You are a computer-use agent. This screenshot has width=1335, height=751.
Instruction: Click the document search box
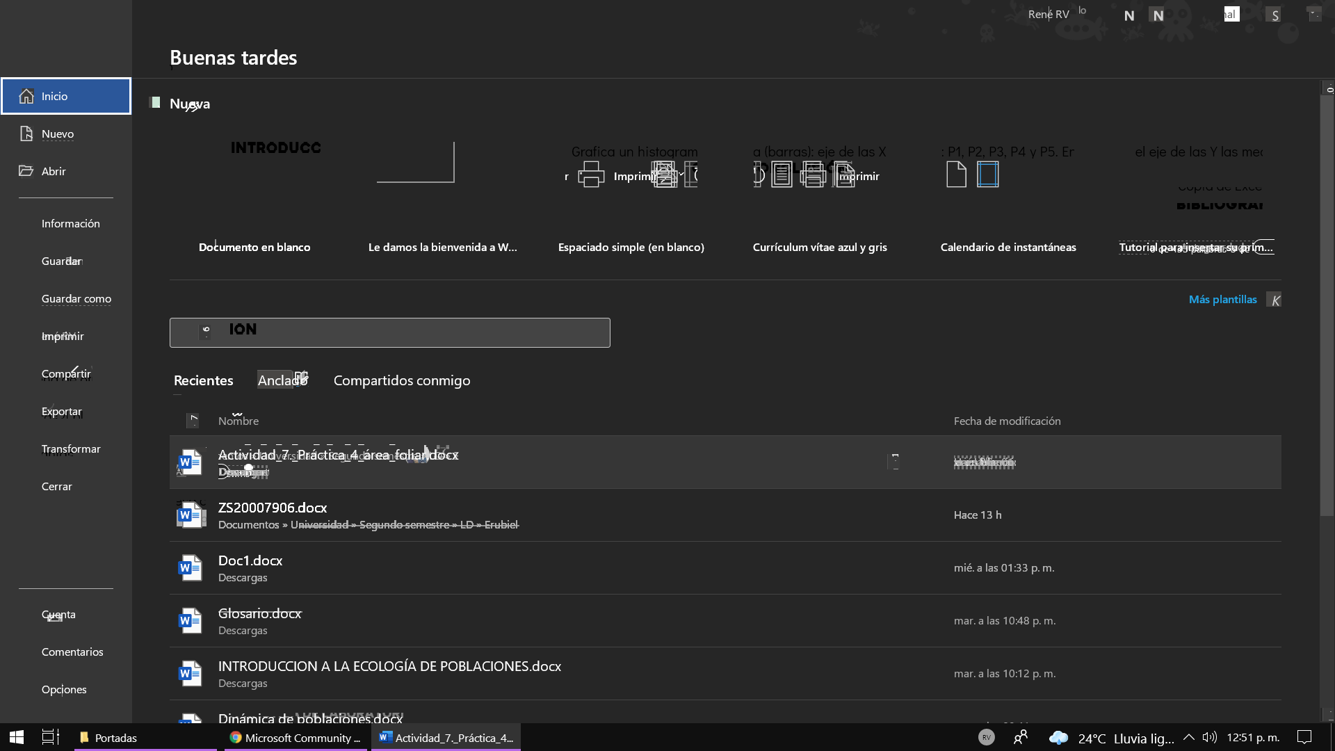tap(389, 332)
